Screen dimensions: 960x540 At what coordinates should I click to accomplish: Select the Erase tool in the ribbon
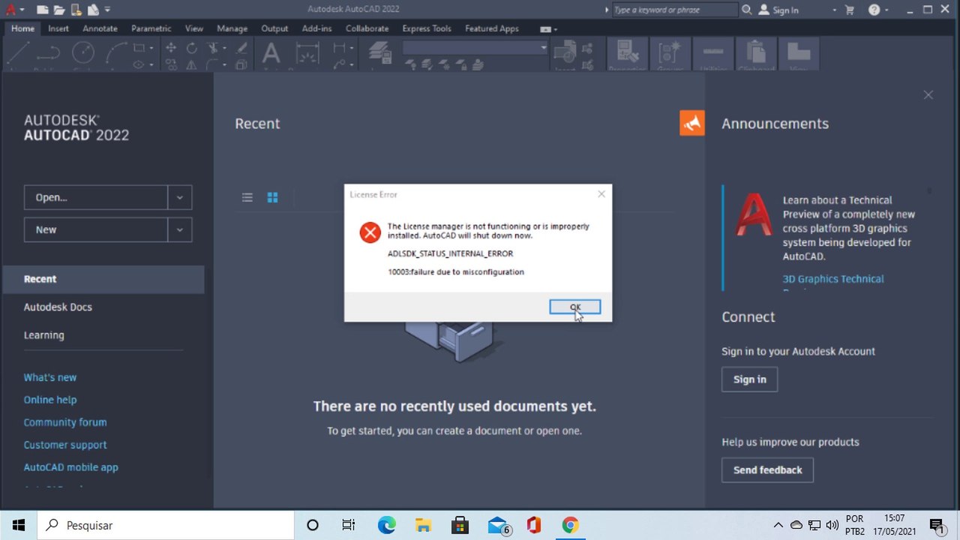pyautogui.click(x=241, y=48)
